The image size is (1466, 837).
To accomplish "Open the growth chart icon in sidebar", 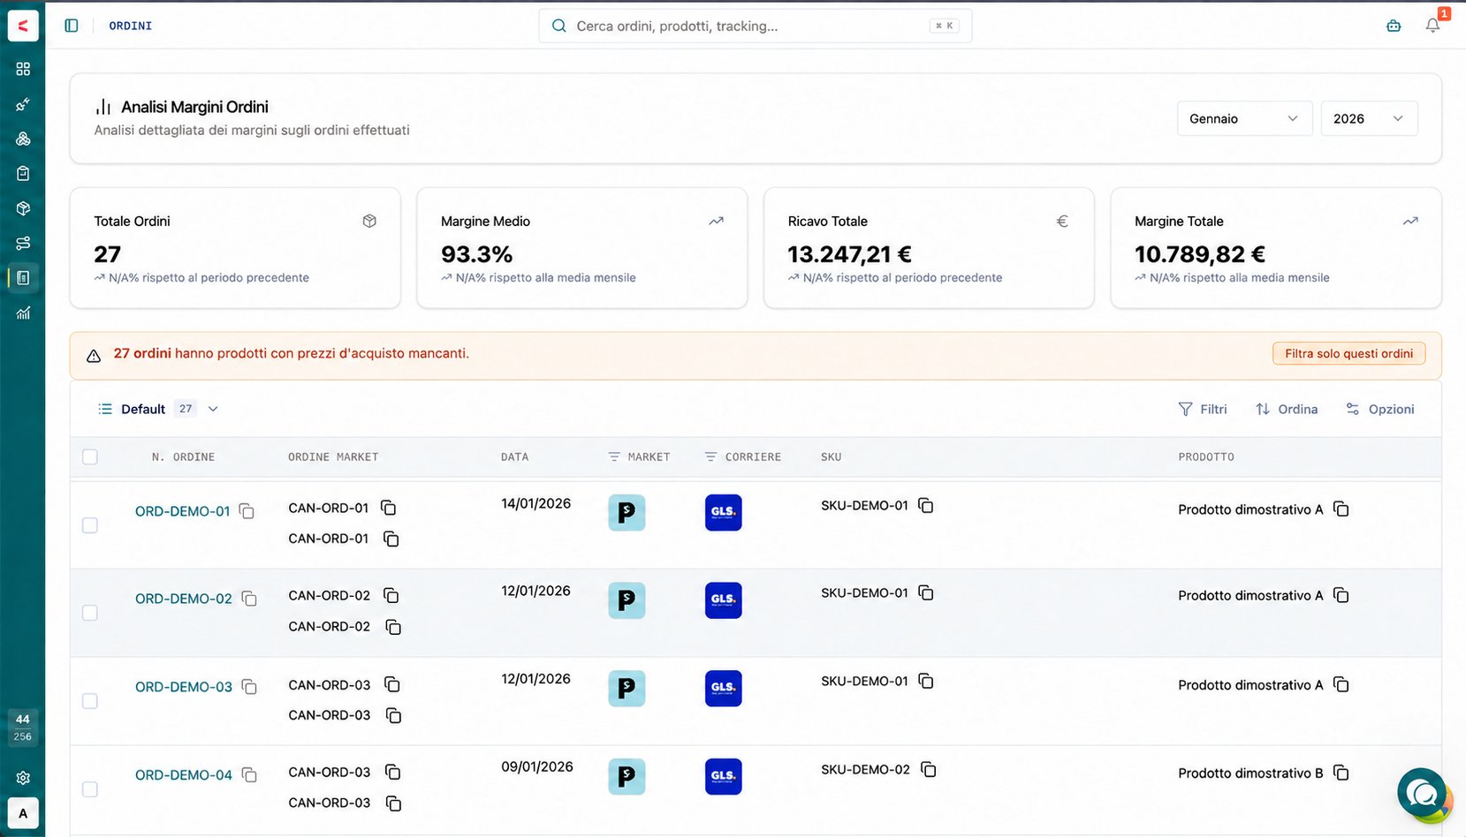I will (x=23, y=313).
